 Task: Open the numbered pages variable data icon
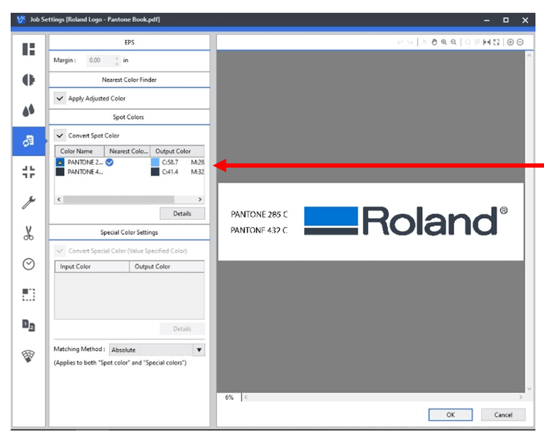(x=28, y=325)
